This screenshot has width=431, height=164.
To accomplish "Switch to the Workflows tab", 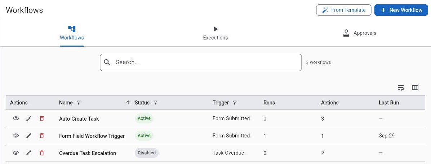I will pyautogui.click(x=72, y=33).
